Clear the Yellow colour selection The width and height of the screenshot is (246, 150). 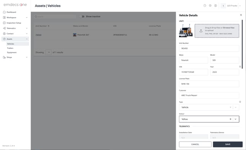(x=230, y=119)
